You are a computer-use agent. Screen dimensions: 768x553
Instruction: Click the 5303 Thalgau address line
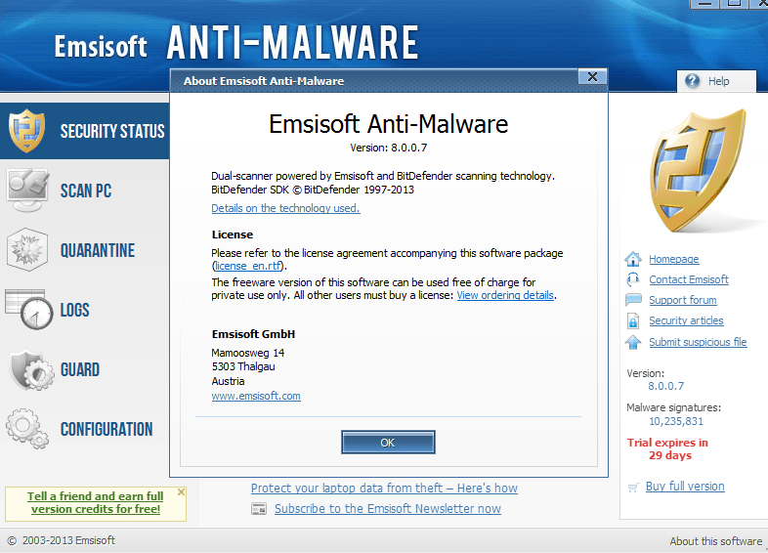pos(243,366)
